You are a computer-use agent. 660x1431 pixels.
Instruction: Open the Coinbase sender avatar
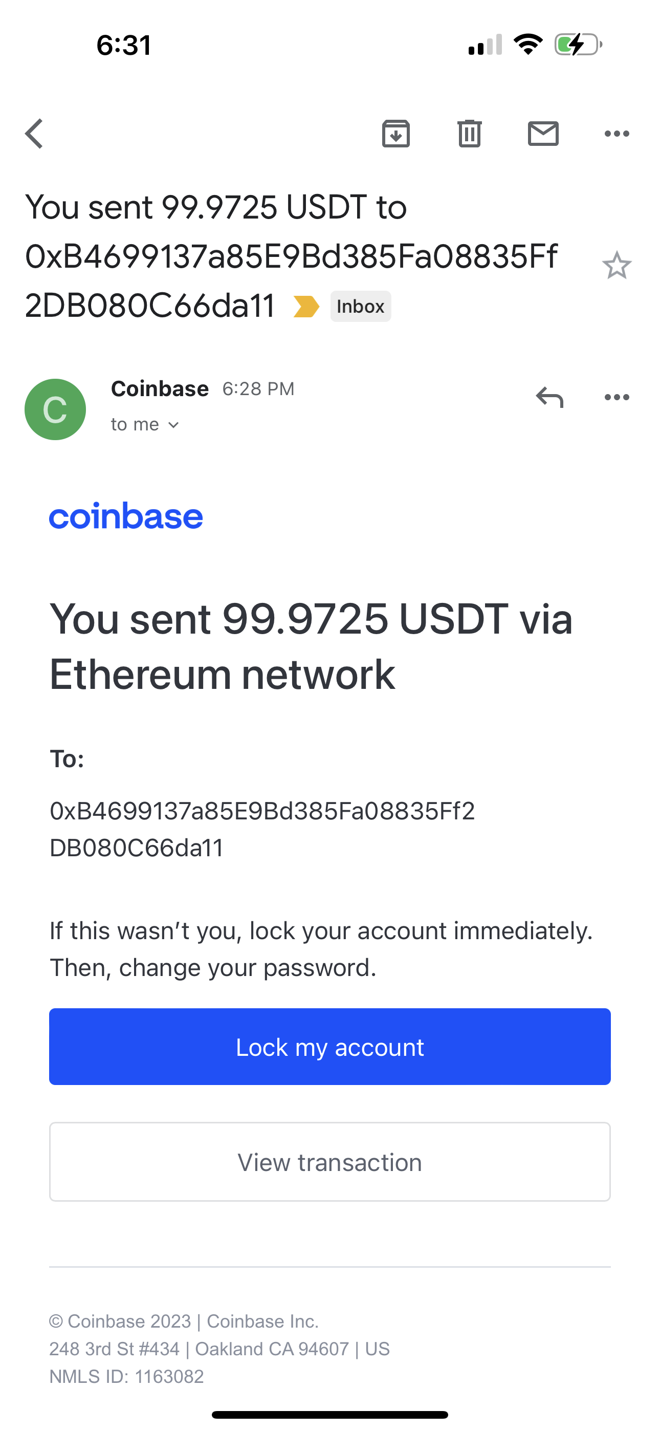(x=55, y=409)
